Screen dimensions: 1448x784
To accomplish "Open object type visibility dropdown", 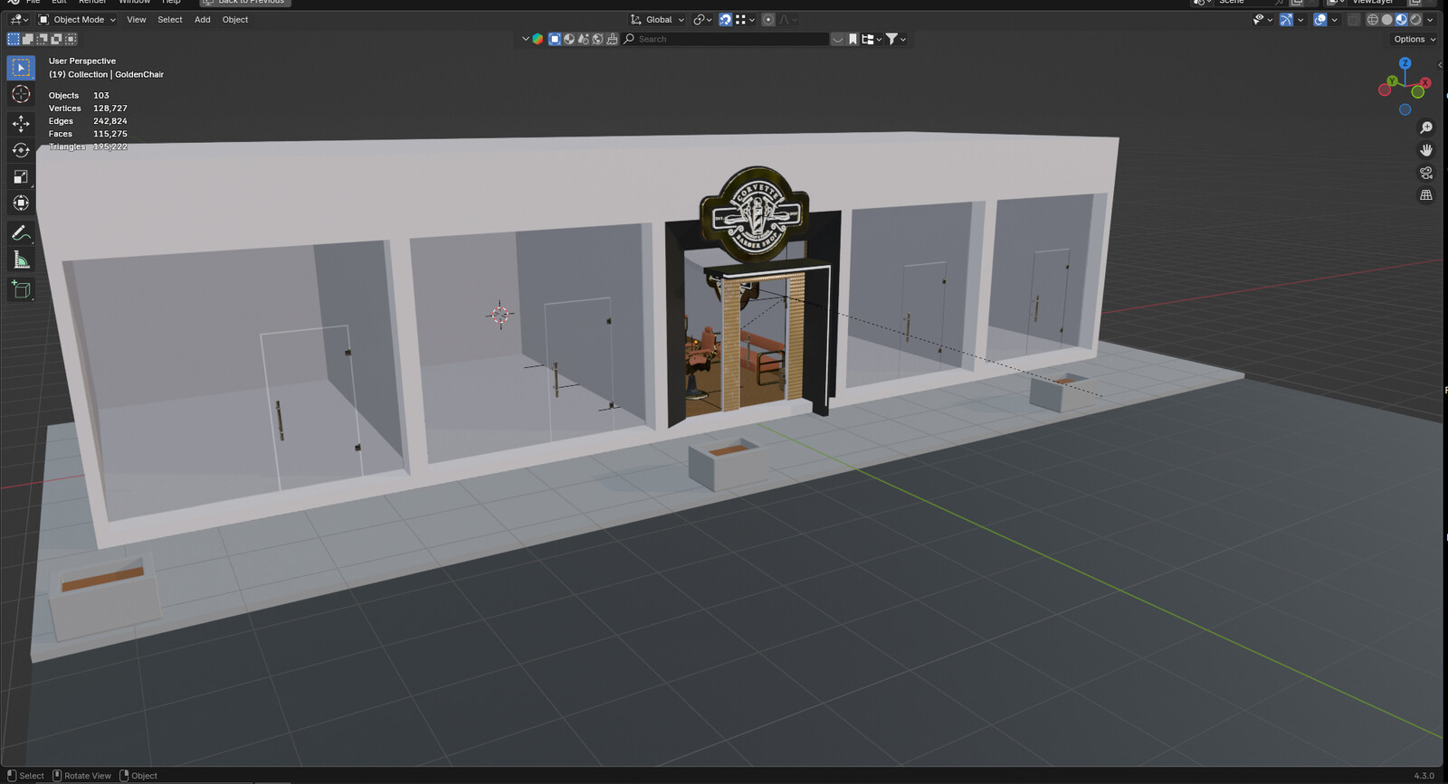I will (1262, 20).
